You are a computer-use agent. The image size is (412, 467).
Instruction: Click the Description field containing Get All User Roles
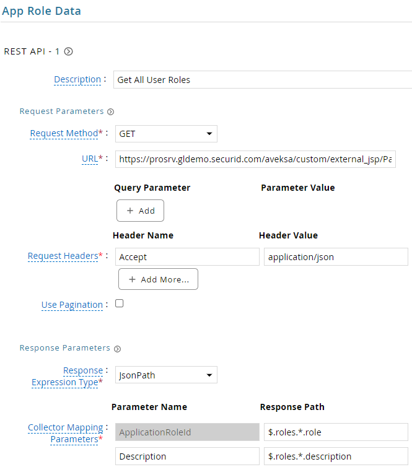(263, 80)
